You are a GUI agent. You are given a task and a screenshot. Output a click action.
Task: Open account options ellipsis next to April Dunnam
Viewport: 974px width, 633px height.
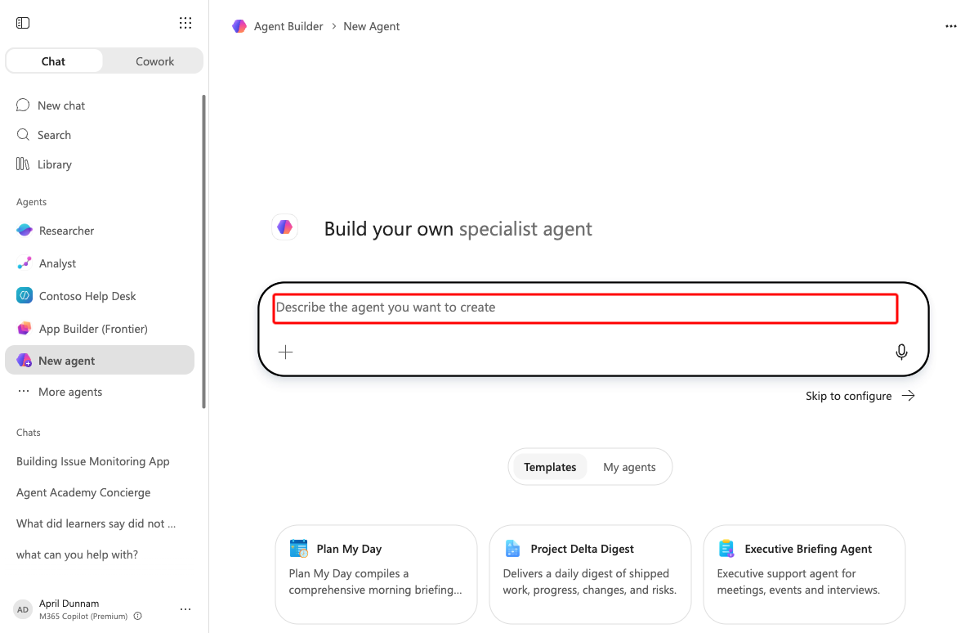click(x=185, y=609)
